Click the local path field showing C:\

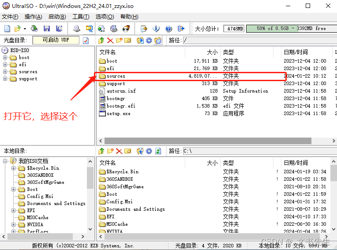point(260,151)
